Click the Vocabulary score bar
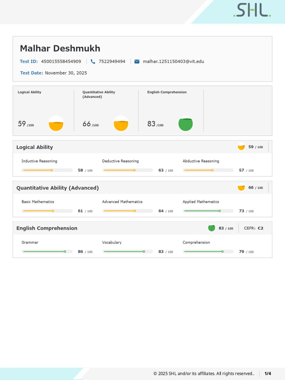 128,252
